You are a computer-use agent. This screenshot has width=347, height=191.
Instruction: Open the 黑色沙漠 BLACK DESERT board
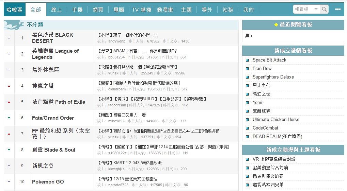point(52,38)
